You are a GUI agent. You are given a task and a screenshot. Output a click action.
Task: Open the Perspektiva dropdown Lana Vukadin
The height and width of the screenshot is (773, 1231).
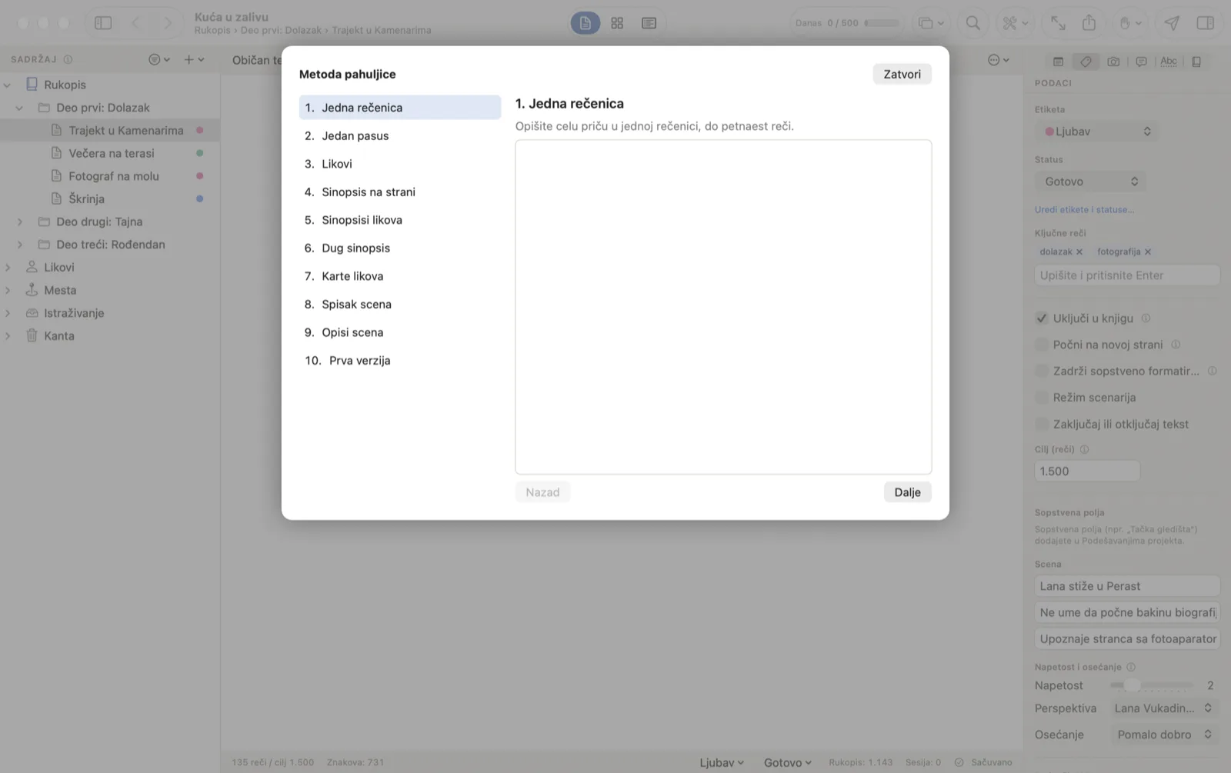[1163, 708]
